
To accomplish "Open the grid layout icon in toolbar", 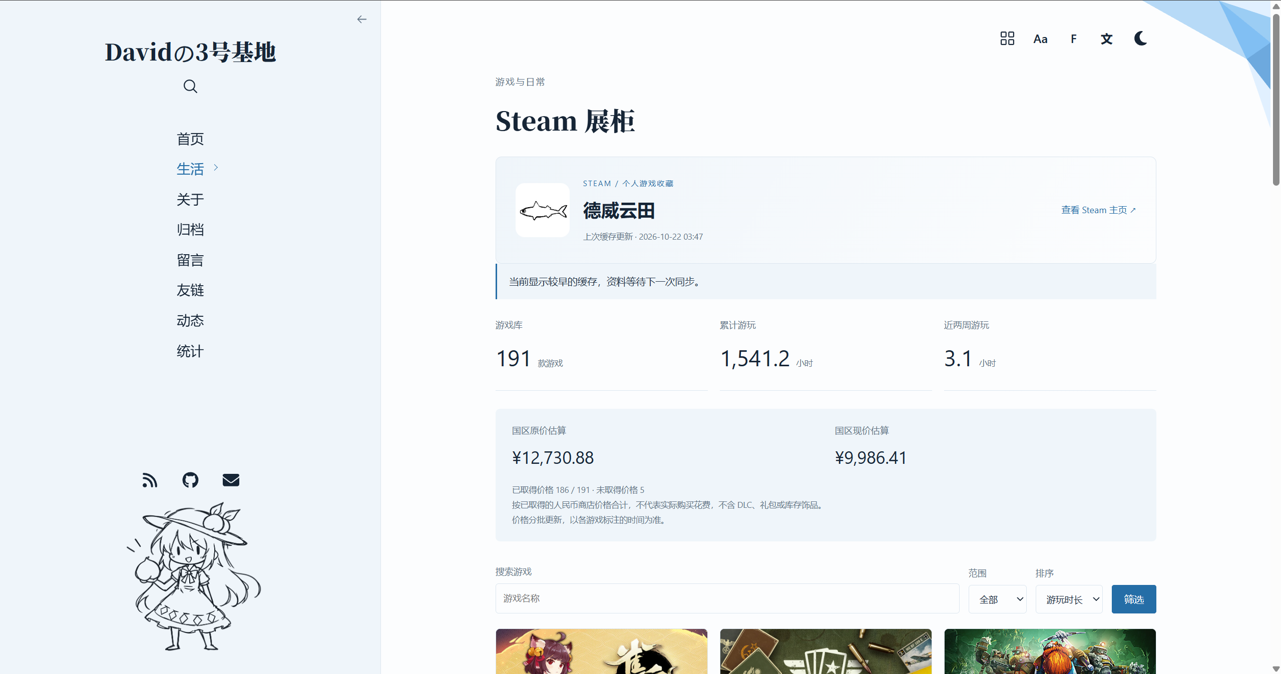I will click(x=1007, y=39).
